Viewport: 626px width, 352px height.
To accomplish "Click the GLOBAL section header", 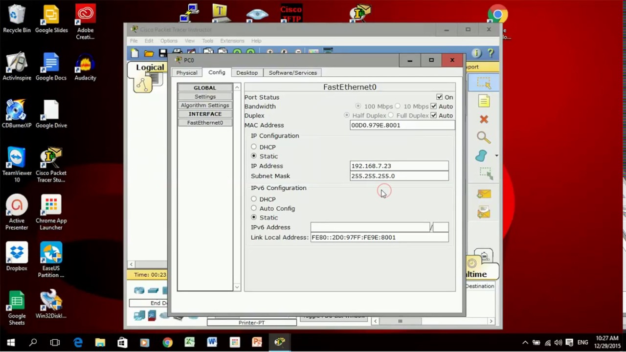I will click(x=205, y=88).
